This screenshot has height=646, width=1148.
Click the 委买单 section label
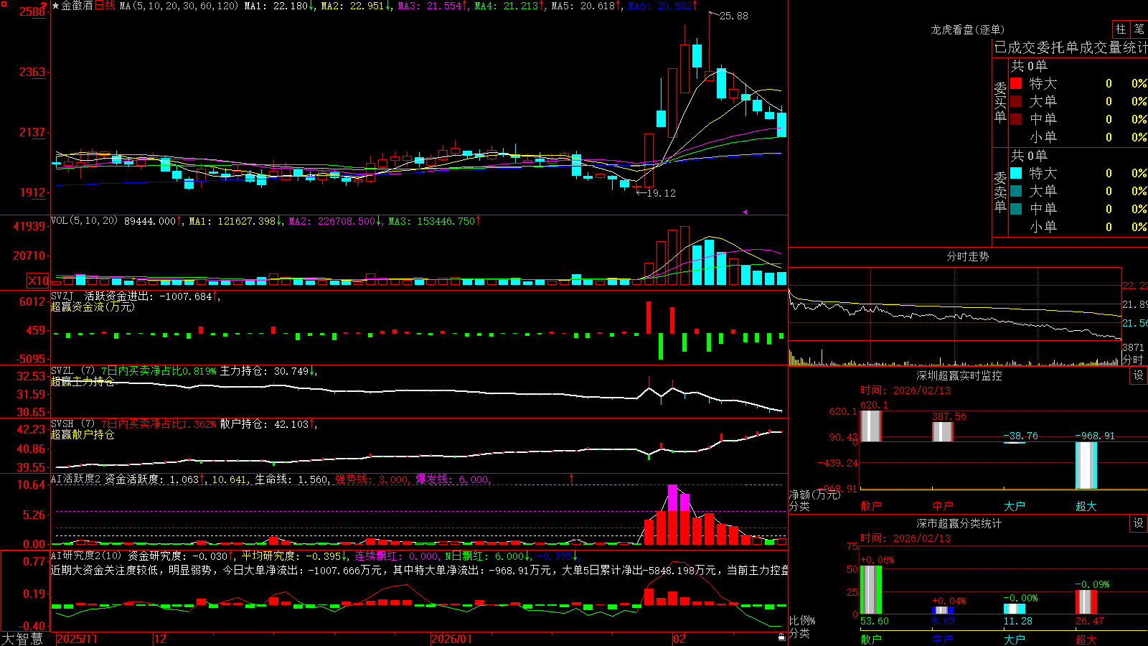(1000, 102)
